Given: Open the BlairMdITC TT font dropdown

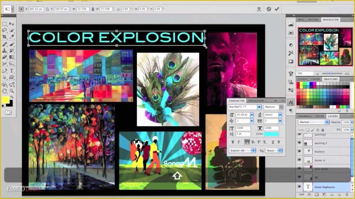Looking at the screenshot, I should [x=259, y=107].
